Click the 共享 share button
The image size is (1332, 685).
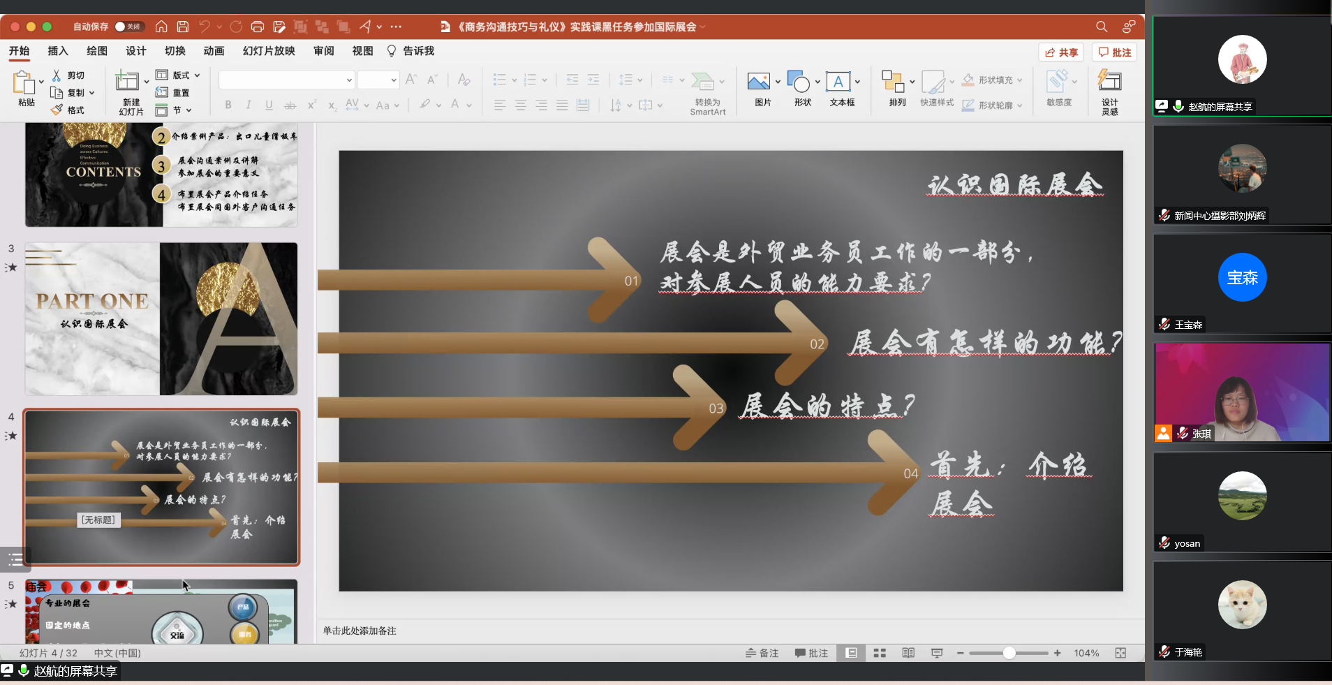pos(1061,52)
